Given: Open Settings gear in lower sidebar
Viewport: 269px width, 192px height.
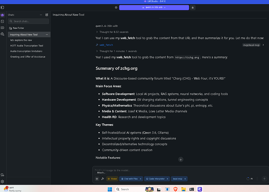Looking at the screenshot, I should coord(2,181).
